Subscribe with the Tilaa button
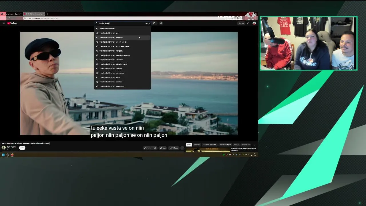Screen dimensions: 366x206 point(22,148)
